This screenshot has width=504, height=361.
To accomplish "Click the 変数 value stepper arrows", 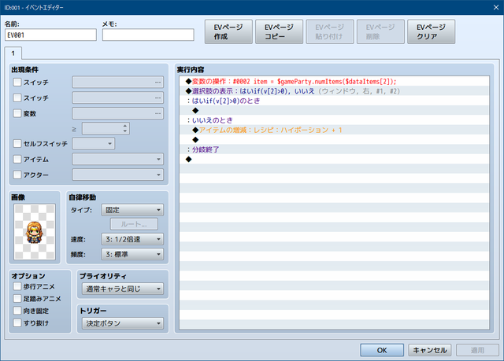I will coord(125,128).
